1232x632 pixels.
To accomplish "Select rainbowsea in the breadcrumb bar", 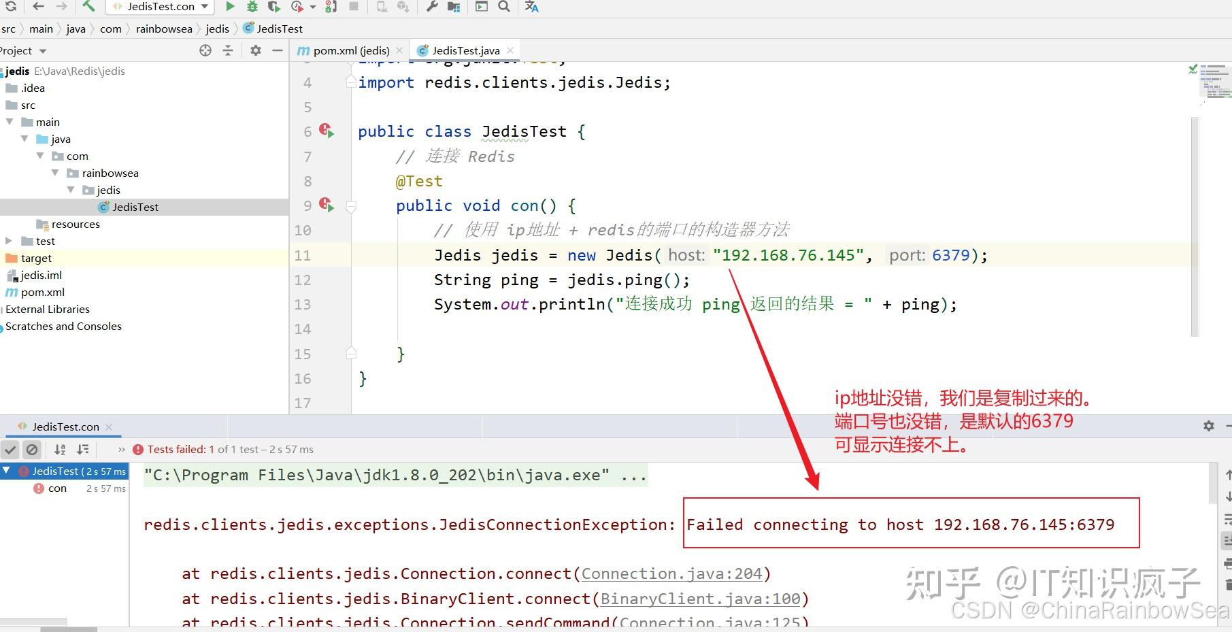I will click(163, 28).
